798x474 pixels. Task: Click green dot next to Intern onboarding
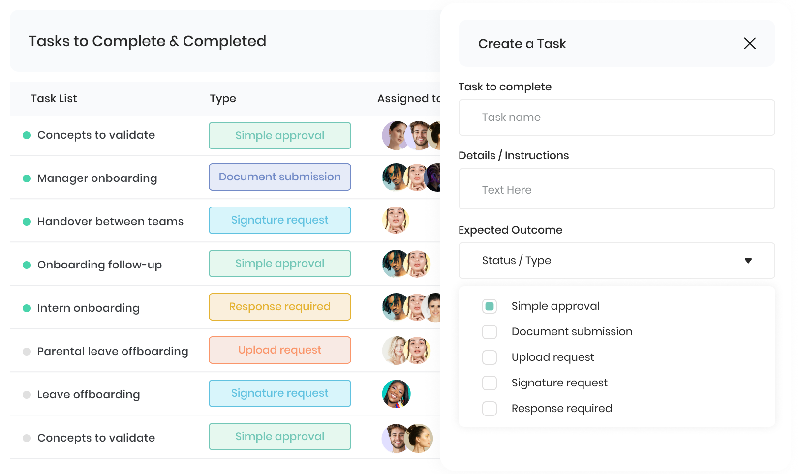pos(27,308)
